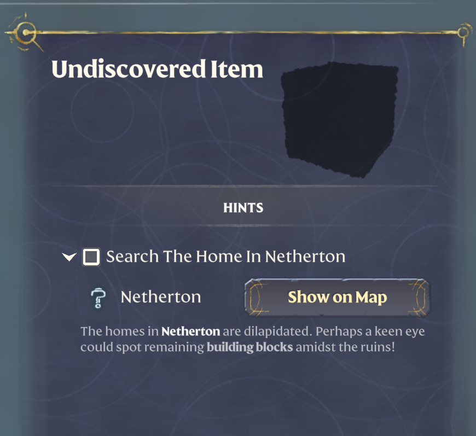Screen dimensions: 476x436
Task: Open the map for Netherton
Action: [338, 297]
